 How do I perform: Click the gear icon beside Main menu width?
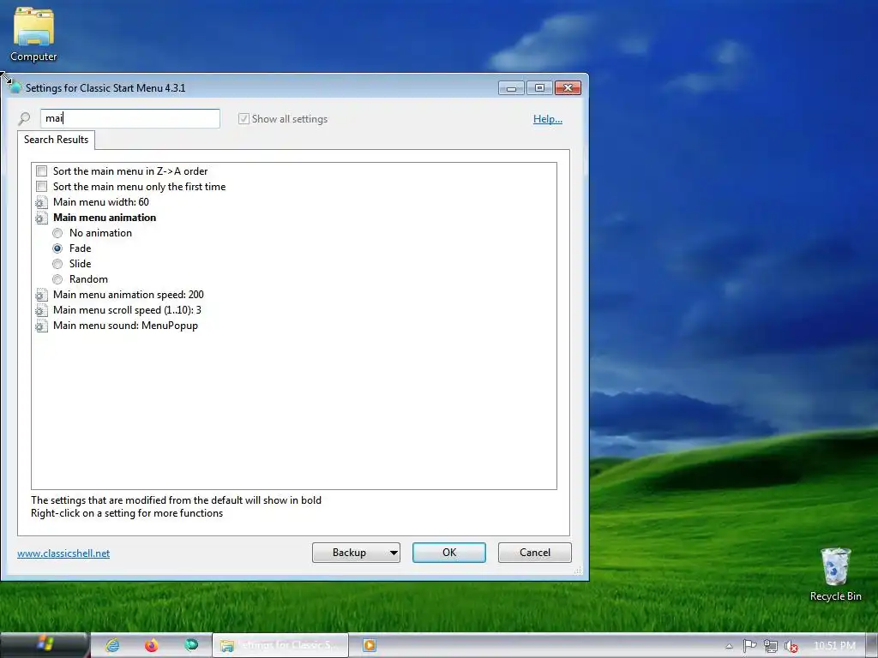[x=41, y=202]
